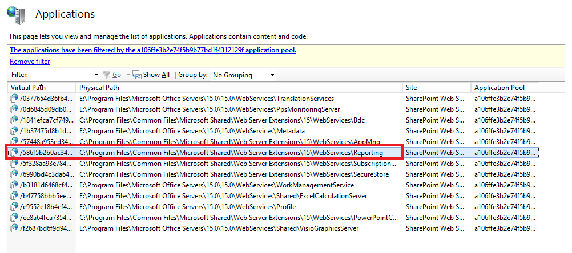Click the Go filter icon
This screenshot has width=572, height=253.
pos(106,75)
